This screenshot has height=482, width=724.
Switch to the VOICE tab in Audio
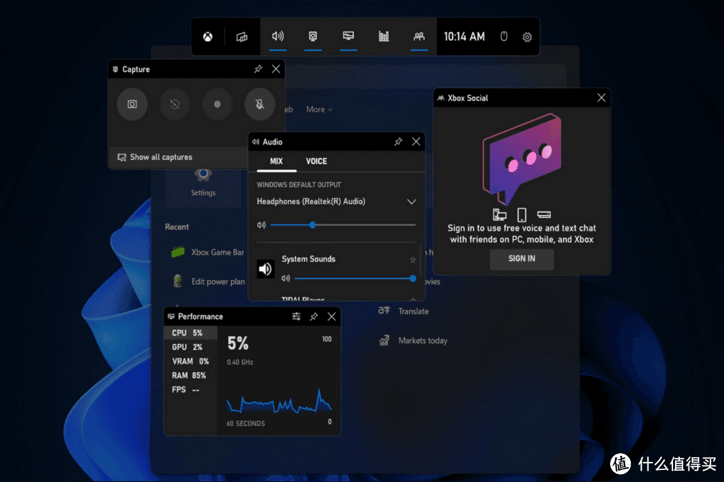[316, 161]
